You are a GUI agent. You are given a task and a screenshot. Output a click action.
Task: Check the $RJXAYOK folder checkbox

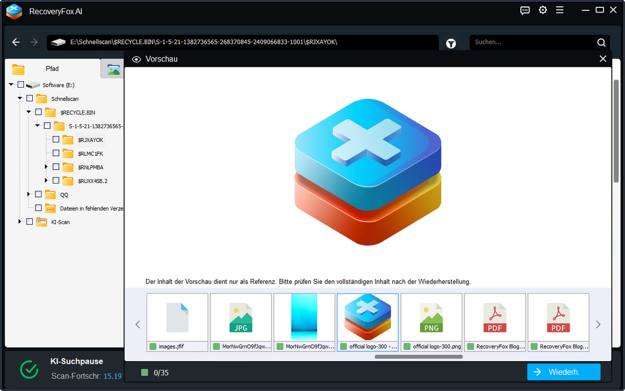[56, 140]
